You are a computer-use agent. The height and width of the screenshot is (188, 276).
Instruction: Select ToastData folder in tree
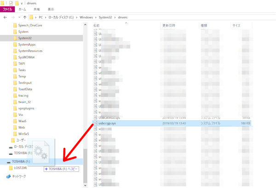(25, 89)
